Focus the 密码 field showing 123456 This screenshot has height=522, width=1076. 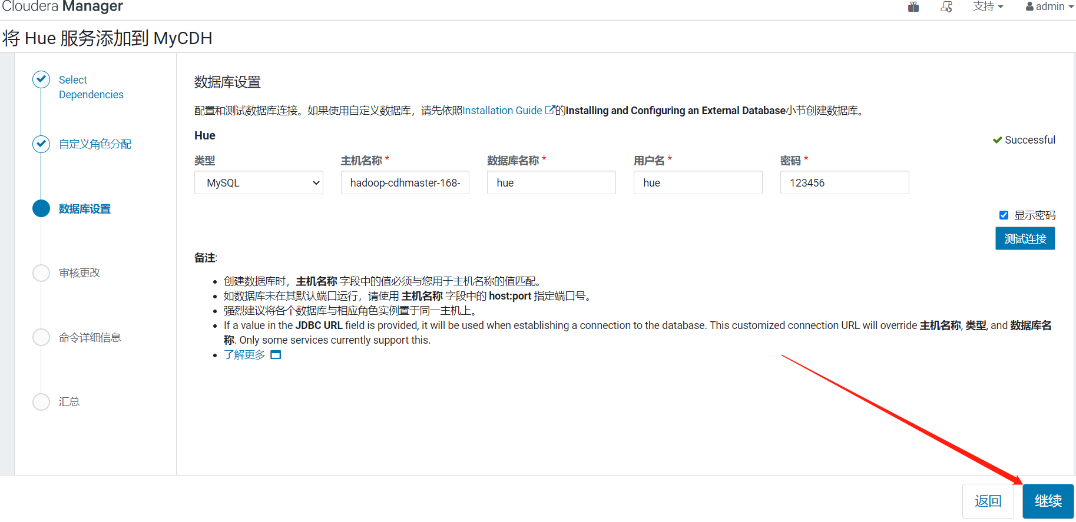(x=845, y=182)
